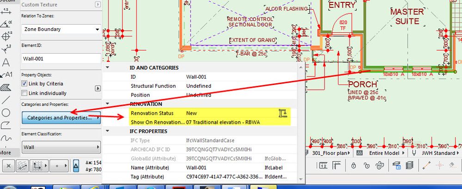Click the PORCH label in floor plan

(x=363, y=84)
